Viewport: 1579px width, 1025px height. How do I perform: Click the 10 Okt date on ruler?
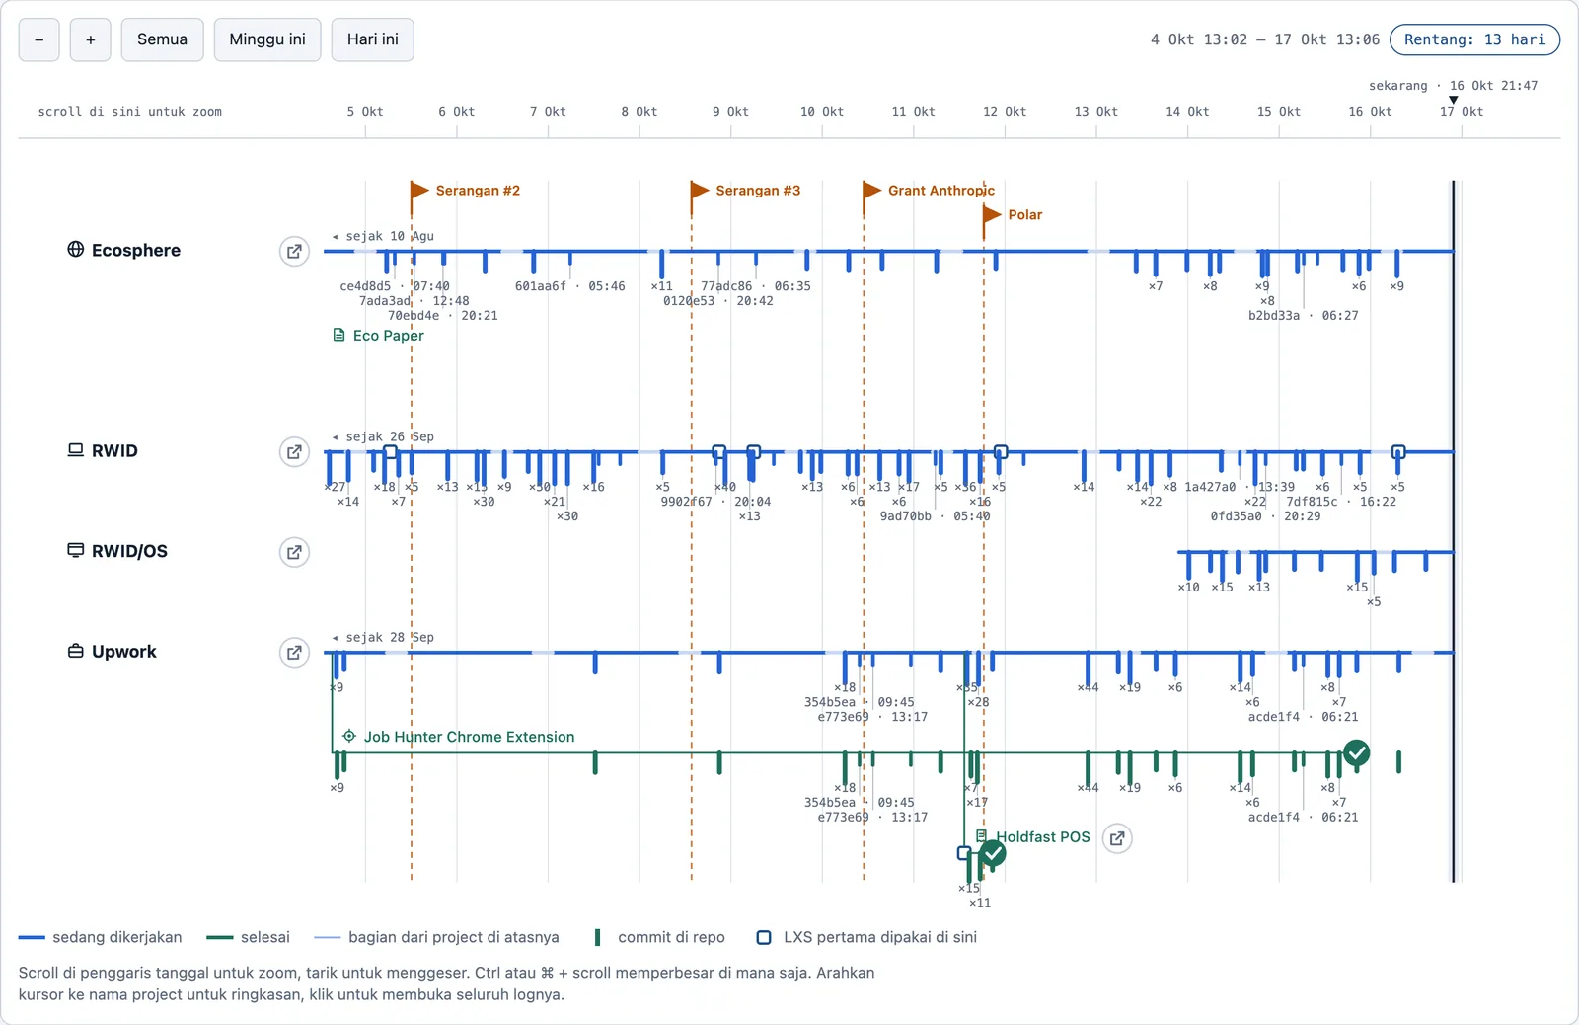tap(822, 112)
